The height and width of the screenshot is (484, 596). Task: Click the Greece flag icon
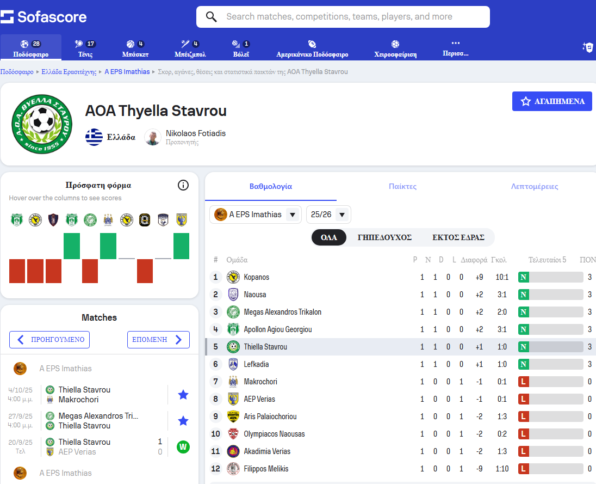pos(94,137)
